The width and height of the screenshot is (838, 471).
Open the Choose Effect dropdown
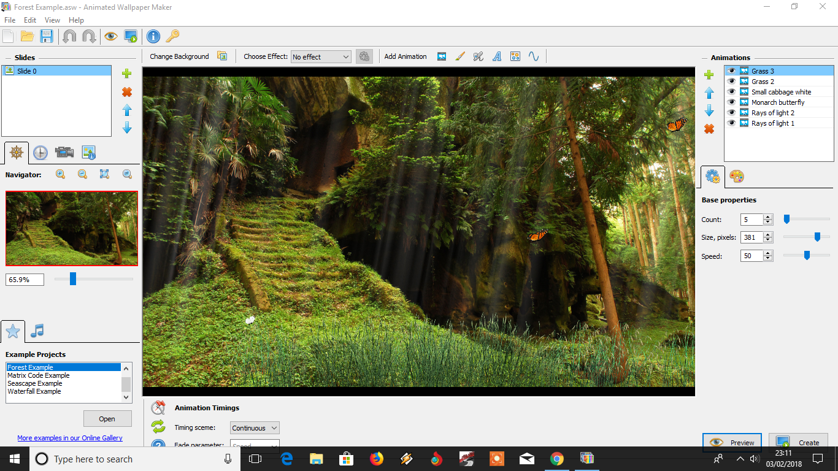pyautogui.click(x=321, y=56)
